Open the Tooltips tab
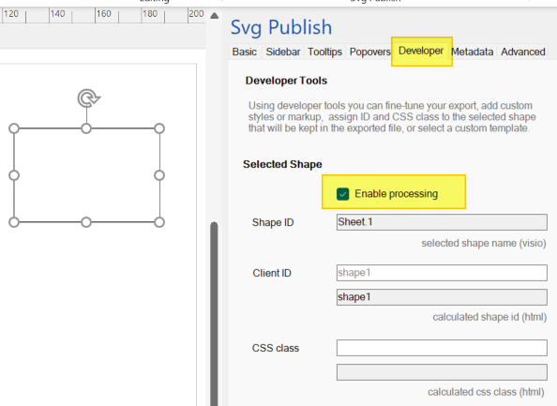The image size is (557, 406). [x=324, y=52]
